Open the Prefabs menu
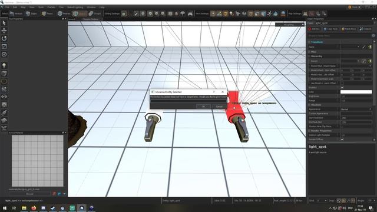The image size is (377, 212). [51, 7]
